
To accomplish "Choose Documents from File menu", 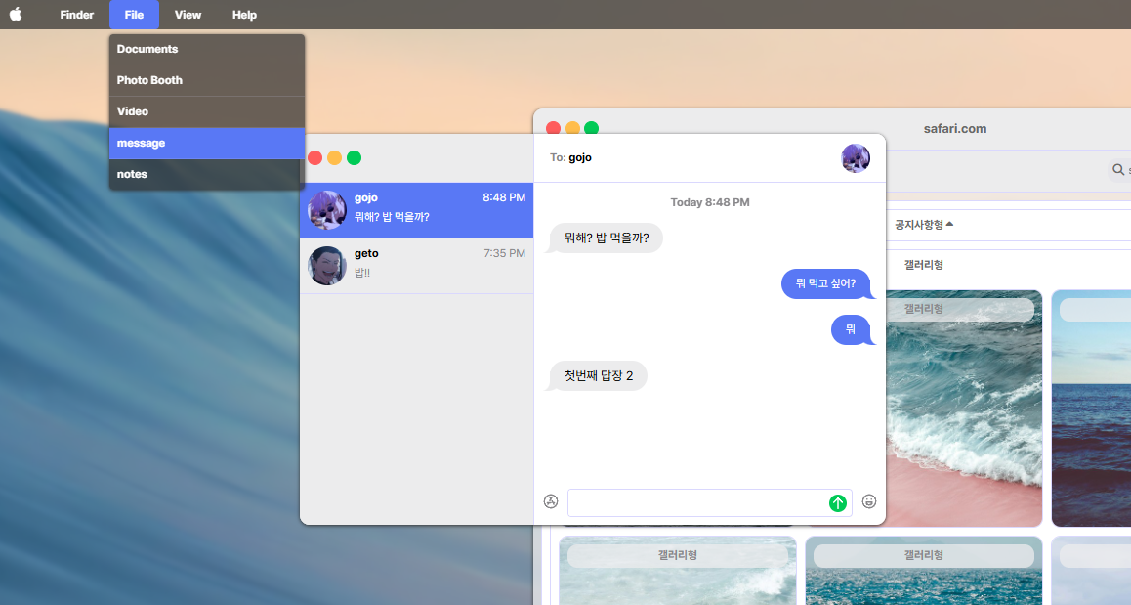I will (207, 49).
